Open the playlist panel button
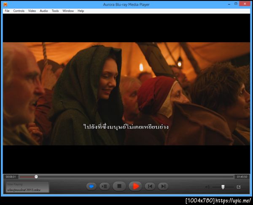Image resolution: width=253 pixels, height=205 pixels. (105, 186)
